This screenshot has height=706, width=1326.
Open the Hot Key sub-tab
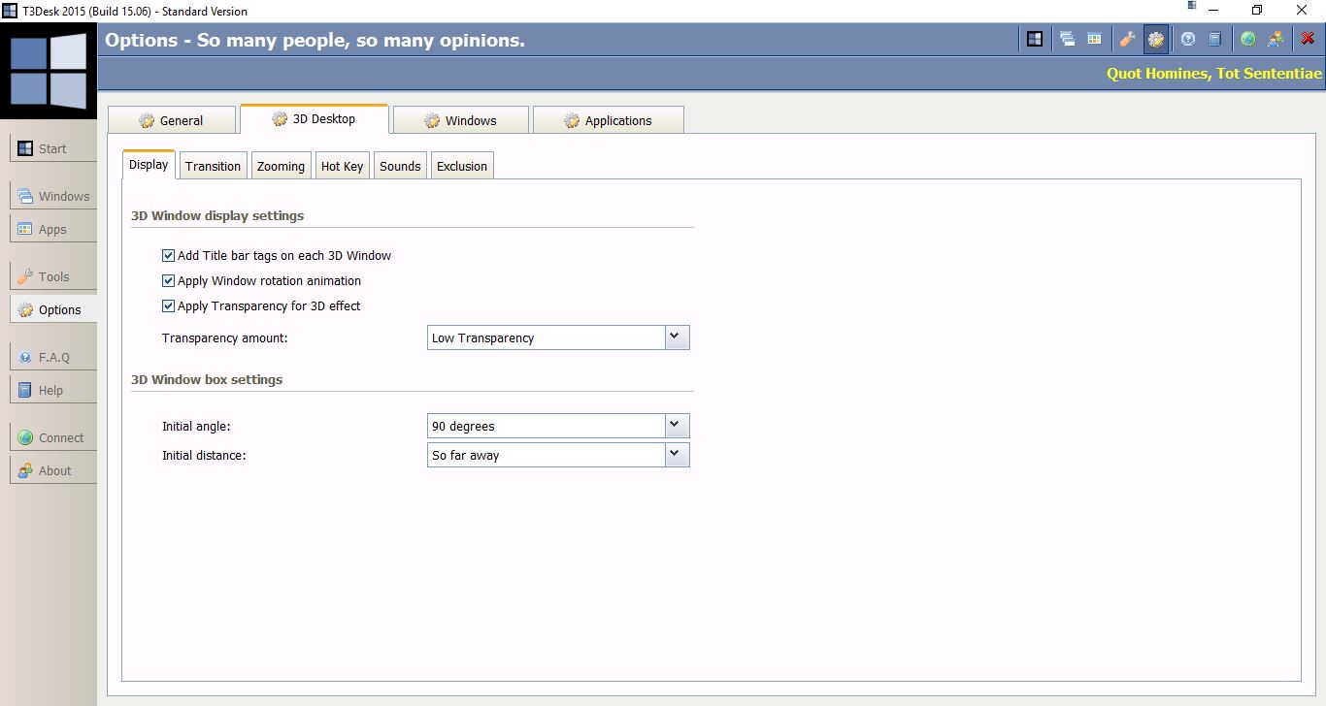pyautogui.click(x=342, y=166)
